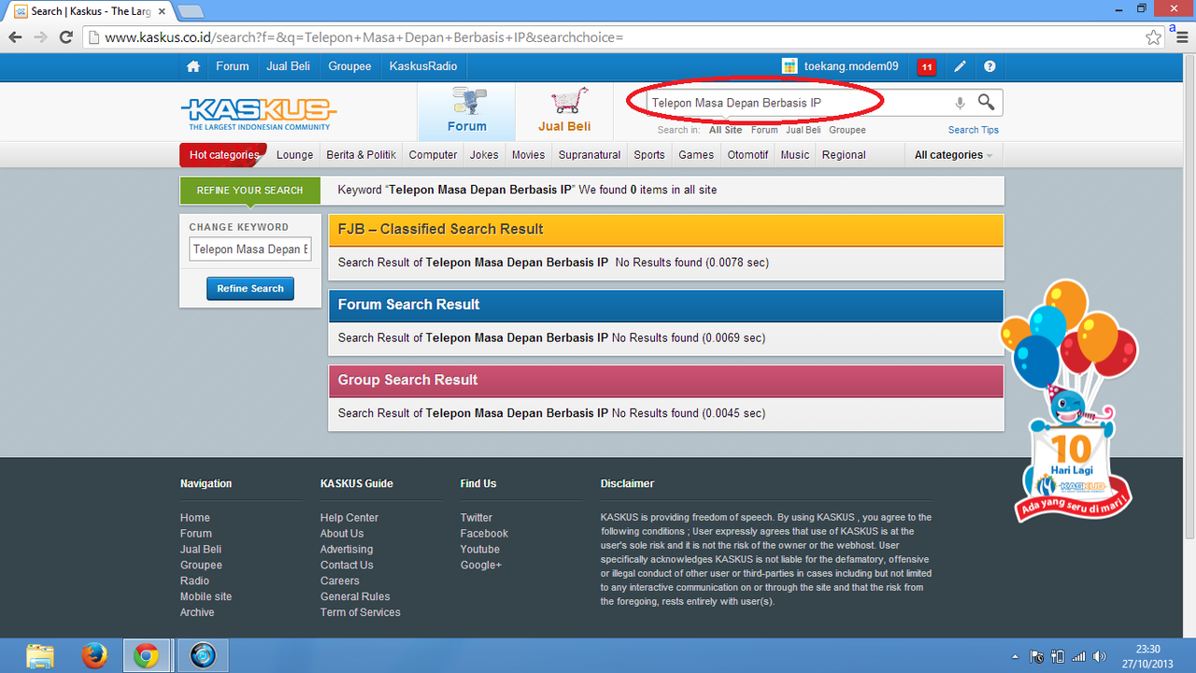Switch to the Jual Beli section tab
1196x673 pixels.
564,112
